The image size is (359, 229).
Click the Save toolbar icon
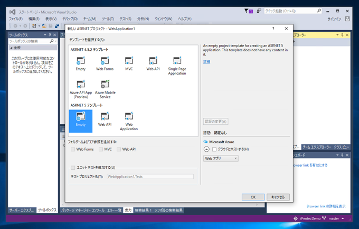(x=51, y=26)
